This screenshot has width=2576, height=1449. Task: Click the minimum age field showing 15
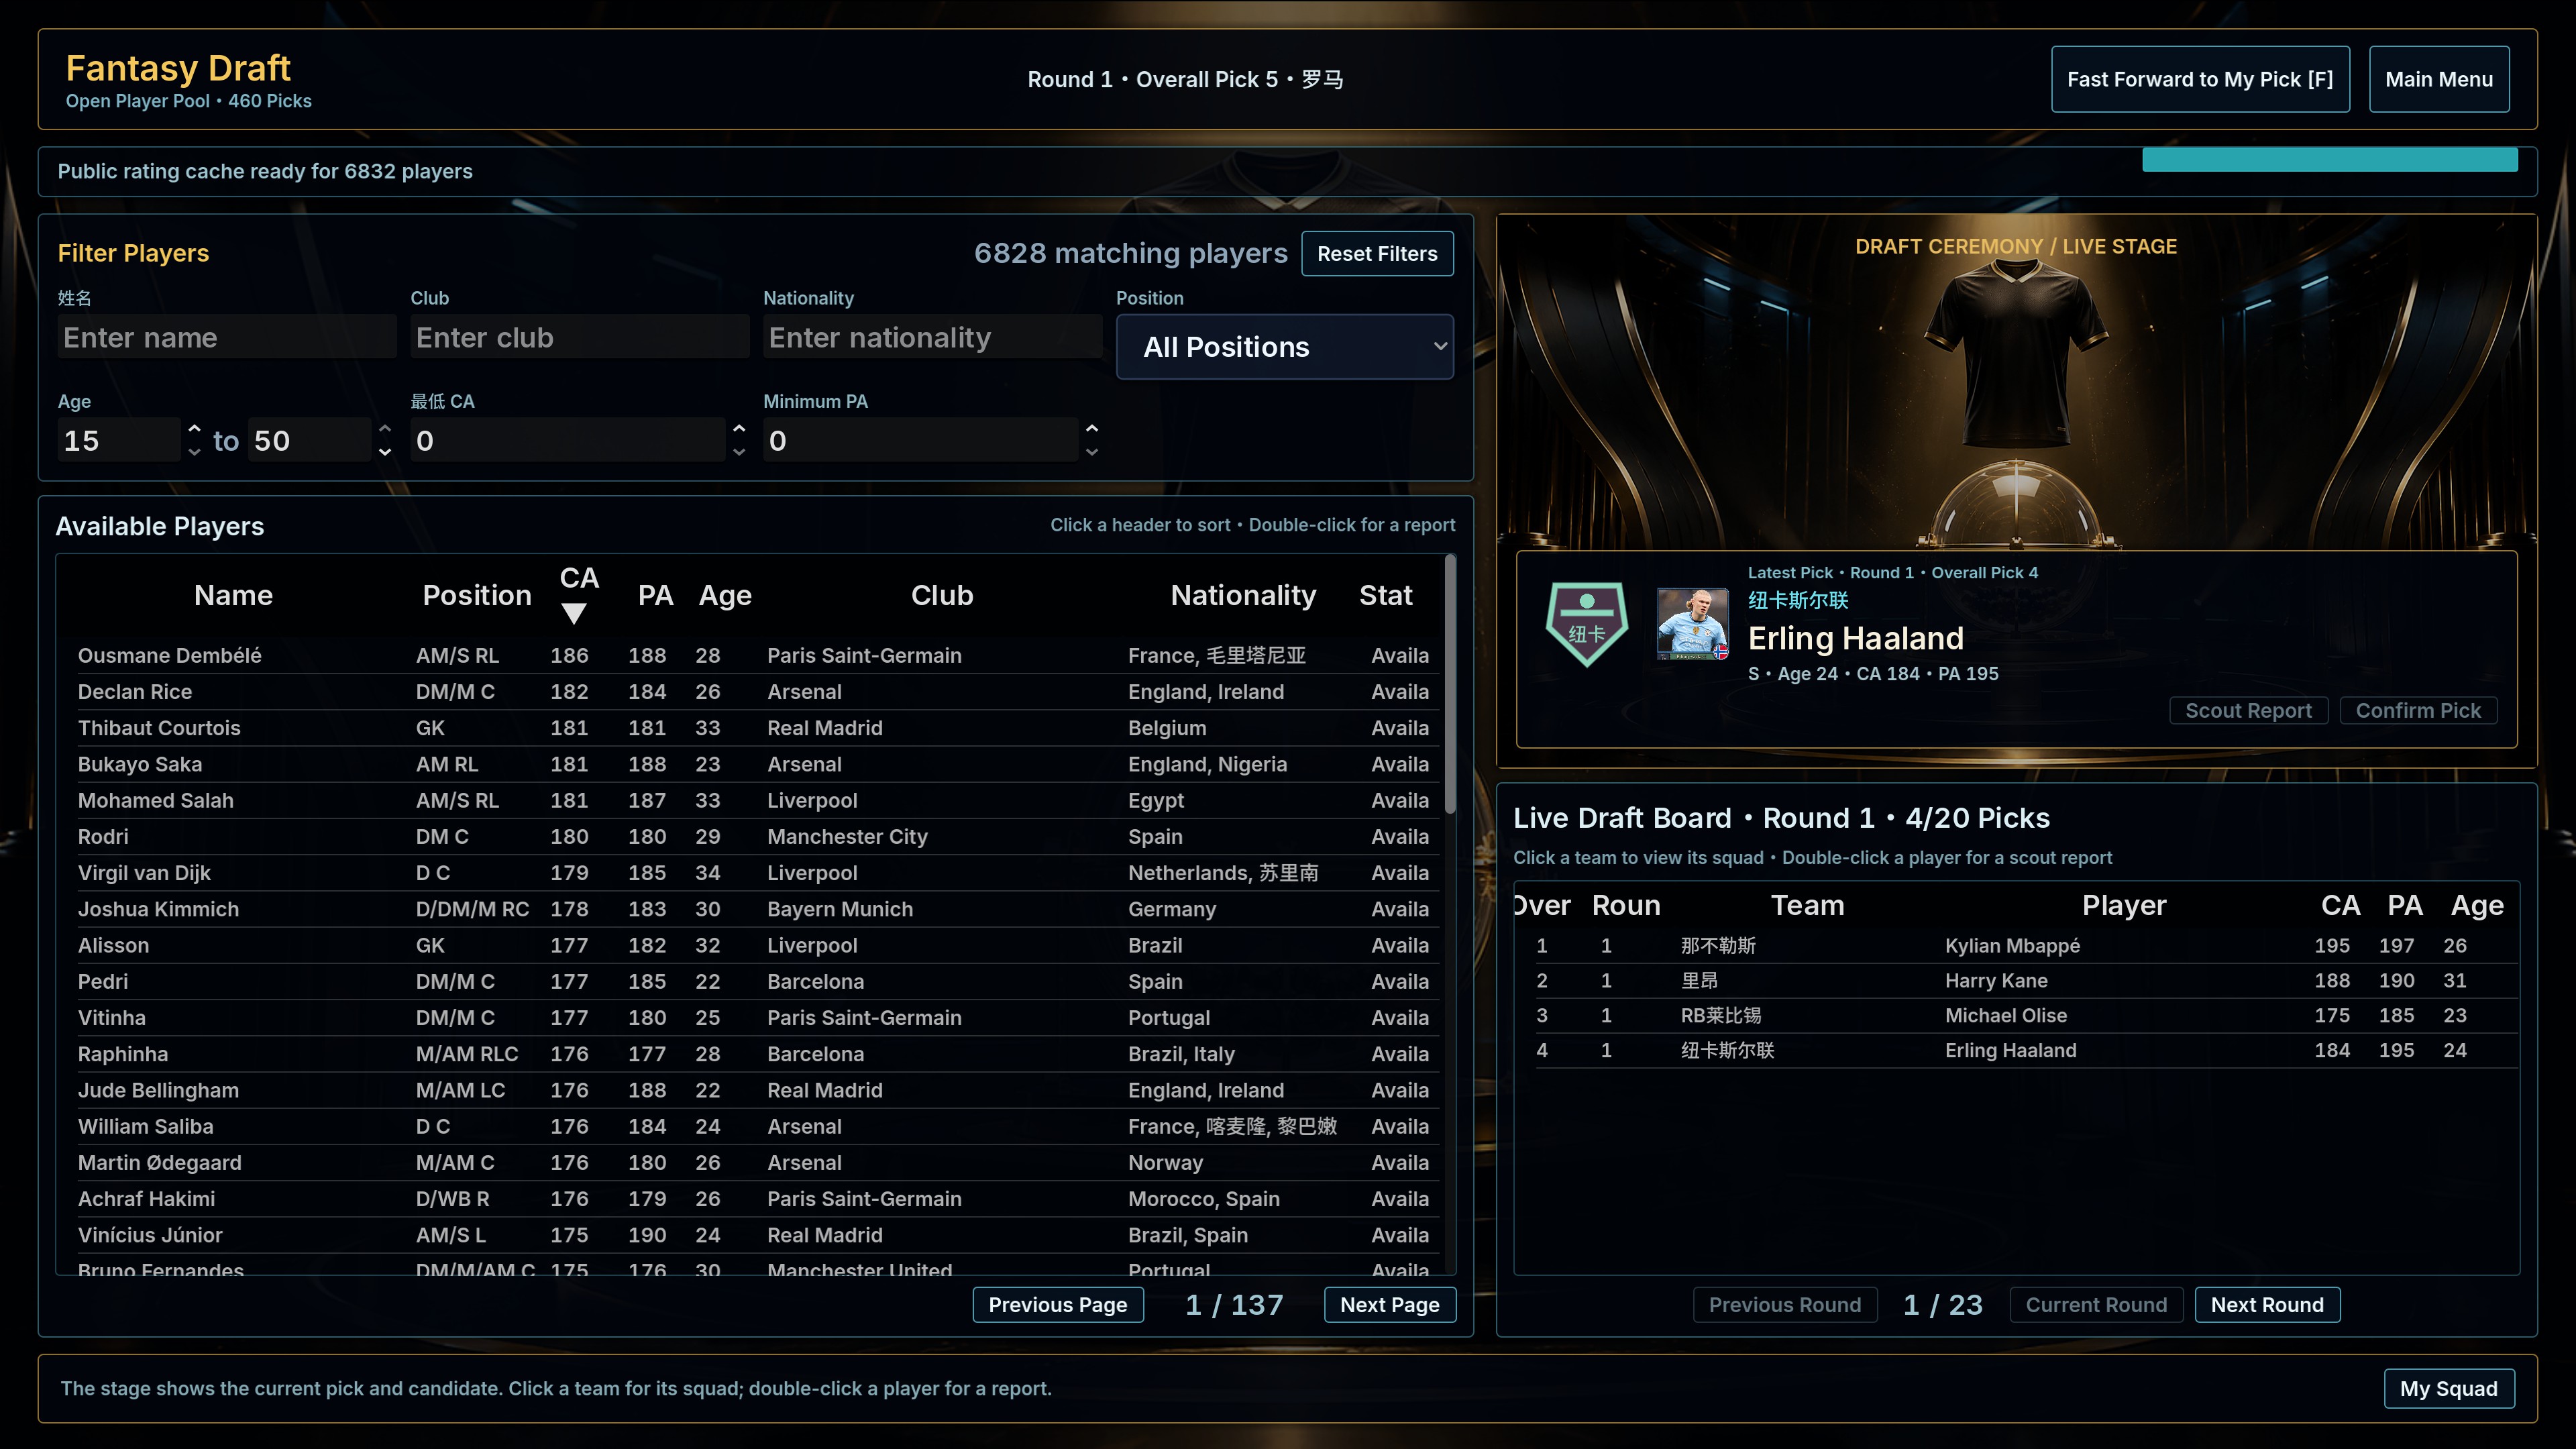[120, 440]
